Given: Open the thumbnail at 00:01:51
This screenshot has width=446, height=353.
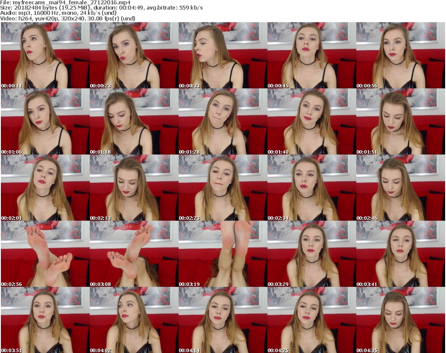Looking at the screenshot, I should click(401, 121).
